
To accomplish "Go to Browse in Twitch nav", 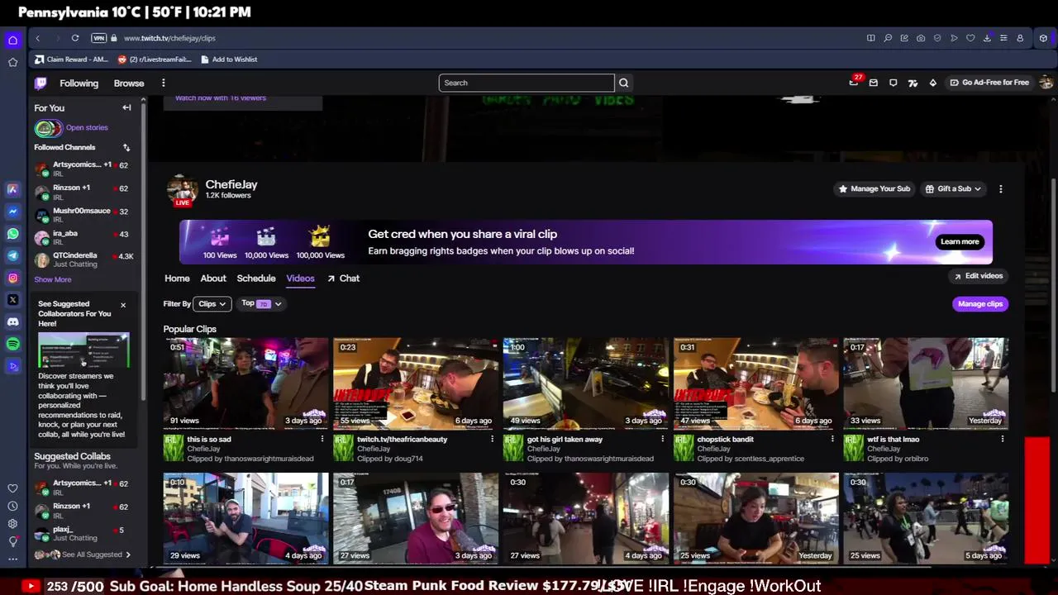I will [129, 83].
